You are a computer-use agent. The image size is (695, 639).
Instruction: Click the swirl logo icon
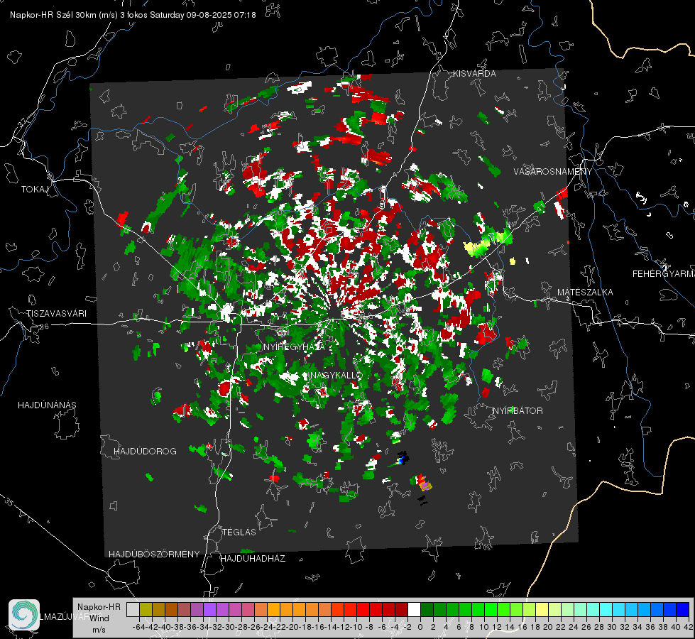24,615
